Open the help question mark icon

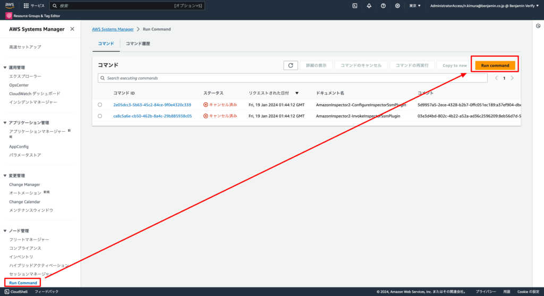click(x=383, y=5)
